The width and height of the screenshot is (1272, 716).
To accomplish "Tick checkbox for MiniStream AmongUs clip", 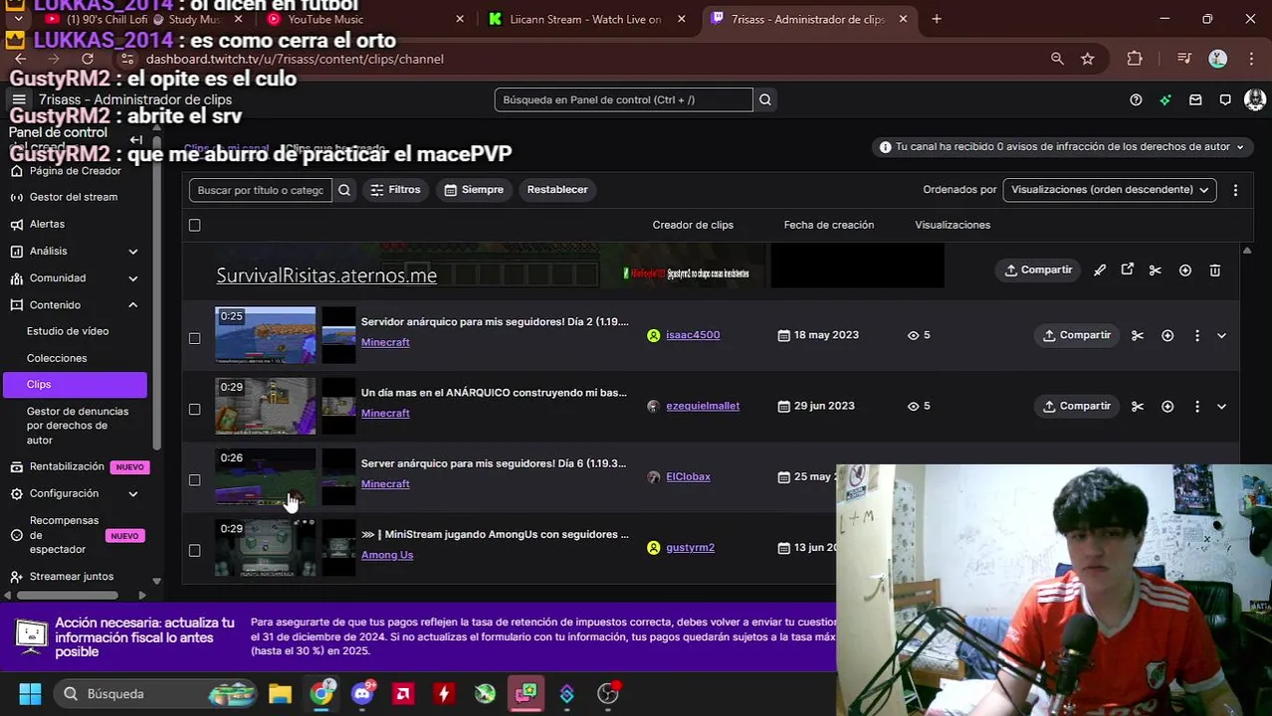I will pyautogui.click(x=195, y=550).
